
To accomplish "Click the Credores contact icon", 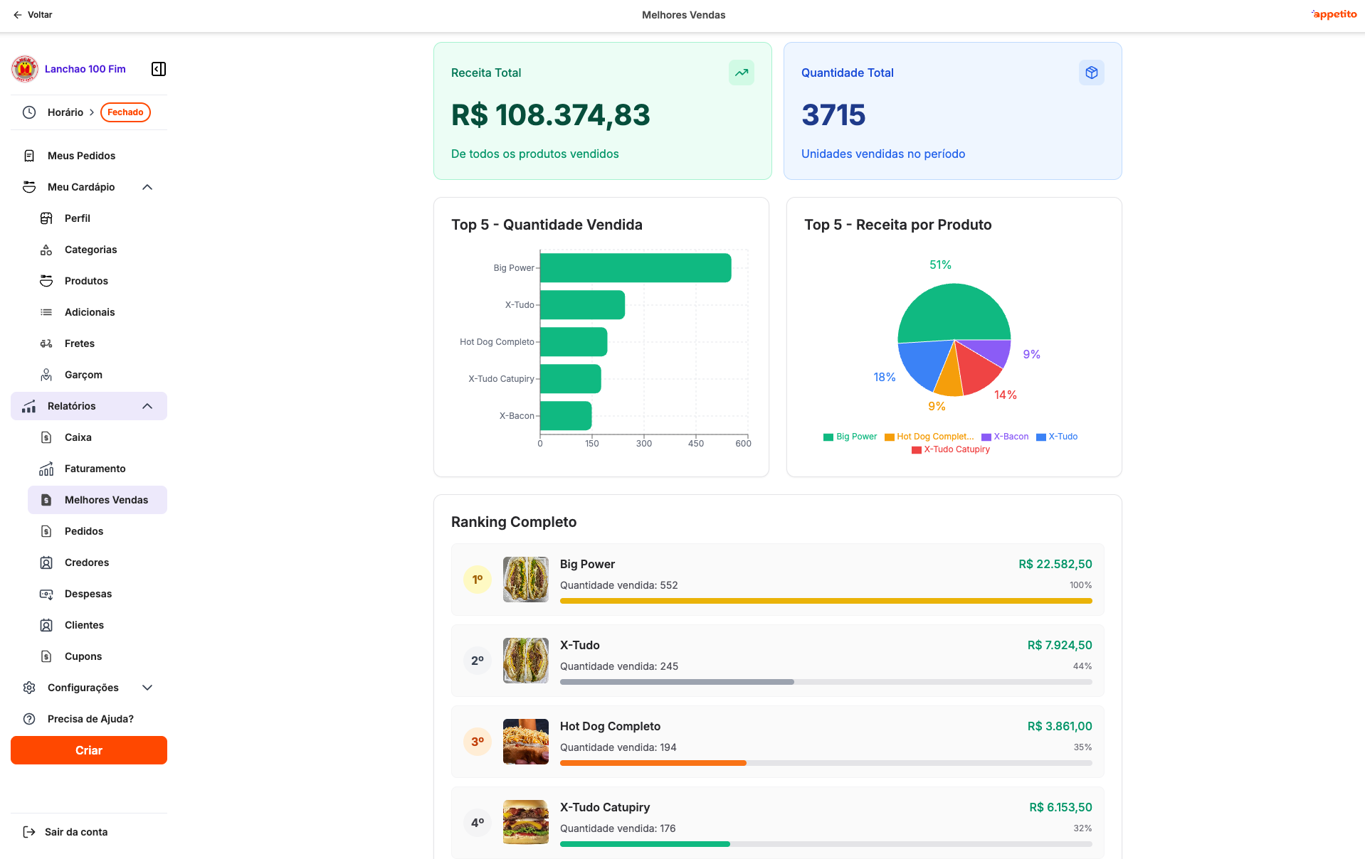I will [x=46, y=562].
